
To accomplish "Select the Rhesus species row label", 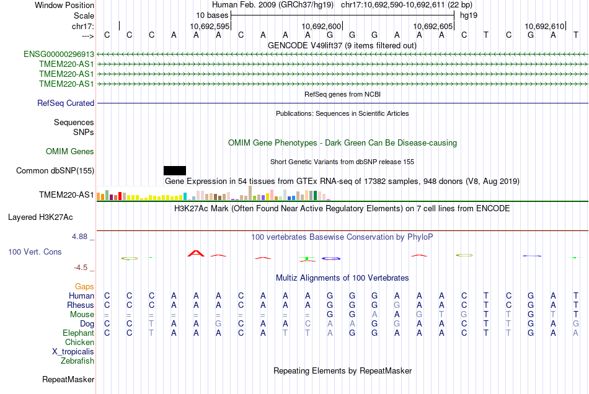I will click(x=81, y=305).
